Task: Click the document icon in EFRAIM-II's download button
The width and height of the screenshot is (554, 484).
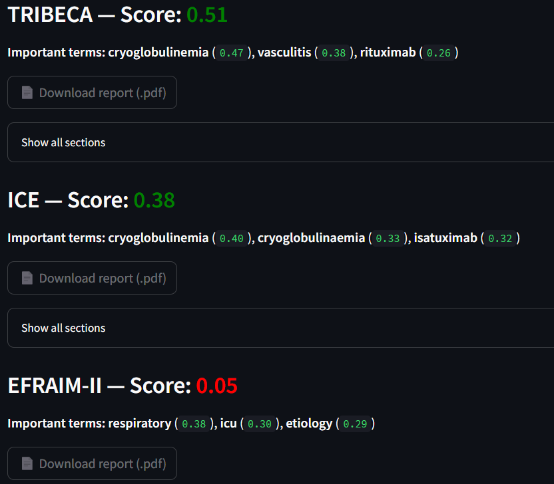Action: pyautogui.click(x=27, y=463)
